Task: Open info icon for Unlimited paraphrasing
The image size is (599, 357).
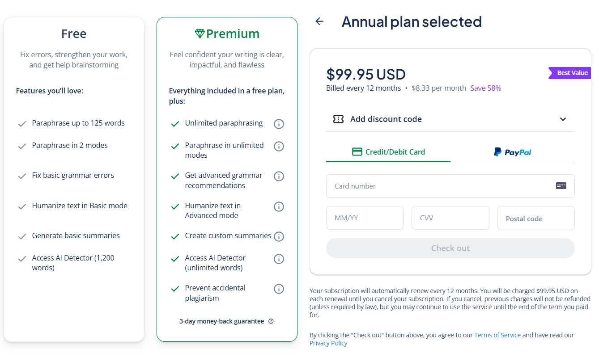Action: click(279, 124)
